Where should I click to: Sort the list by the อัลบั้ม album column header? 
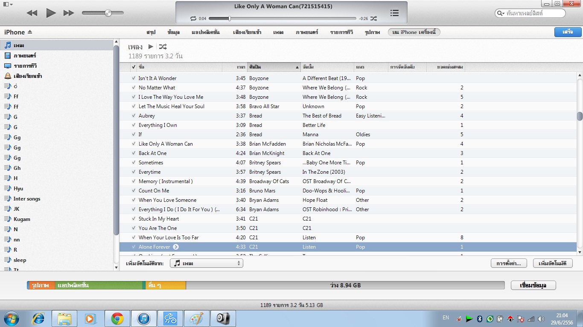coord(327,67)
